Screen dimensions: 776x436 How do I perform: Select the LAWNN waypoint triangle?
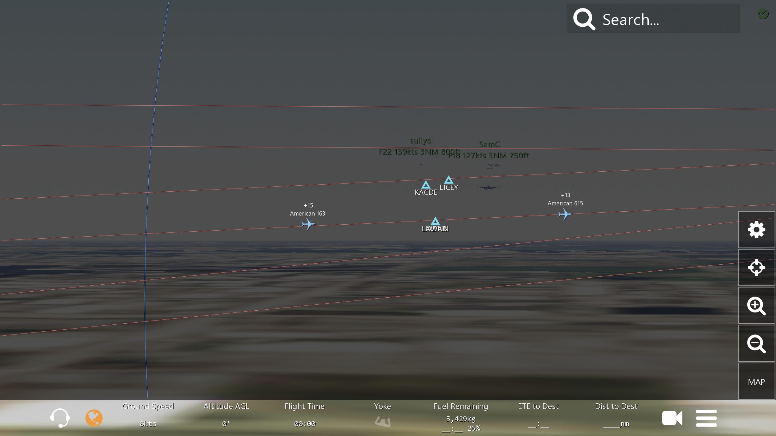click(435, 221)
